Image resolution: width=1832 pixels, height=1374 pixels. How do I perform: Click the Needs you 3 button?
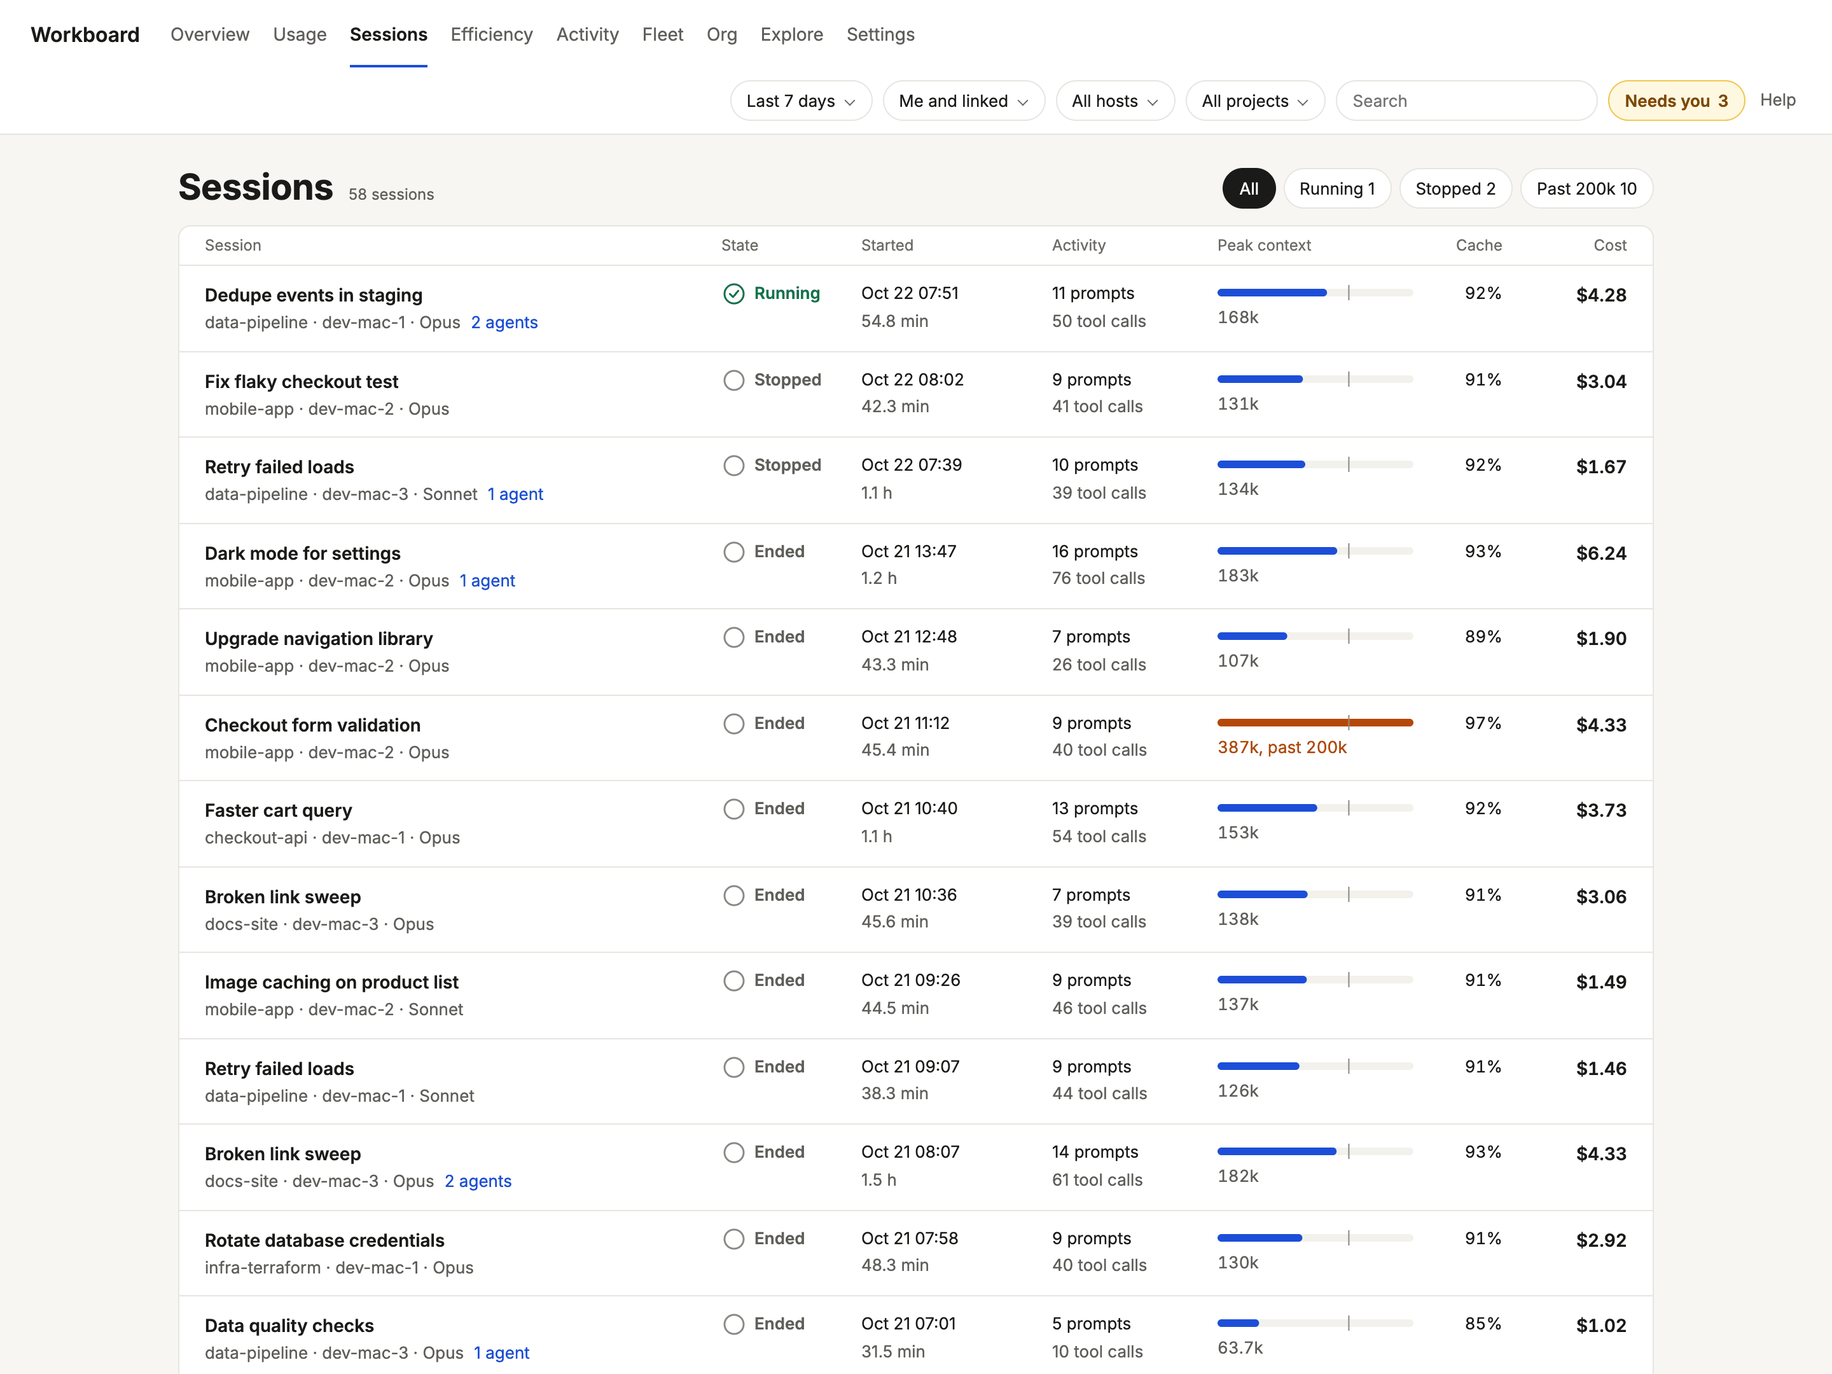point(1676,101)
